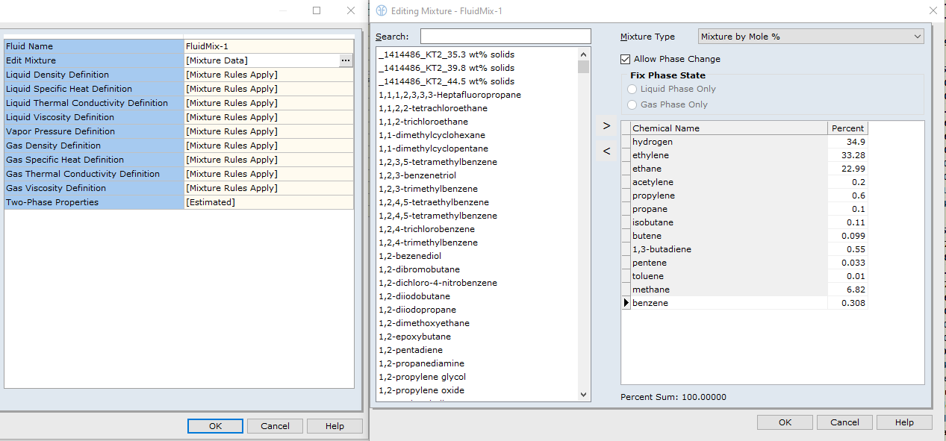
Task: Click inside the Search field
Action: 505,35
